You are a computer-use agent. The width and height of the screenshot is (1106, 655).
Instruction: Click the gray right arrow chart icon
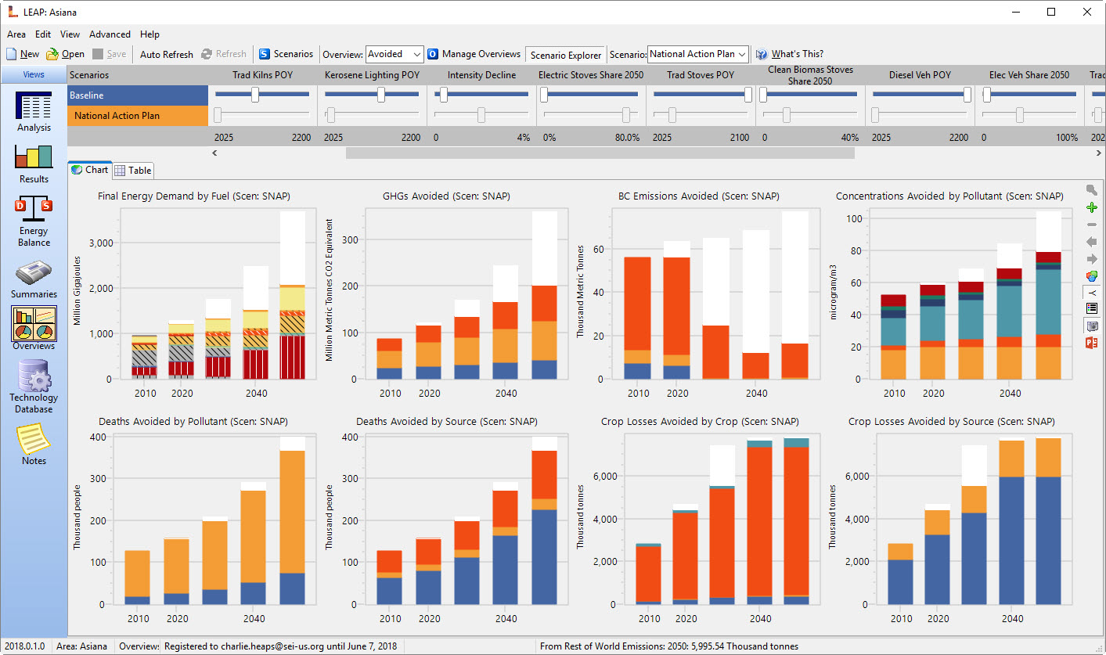coord(1092,259)
